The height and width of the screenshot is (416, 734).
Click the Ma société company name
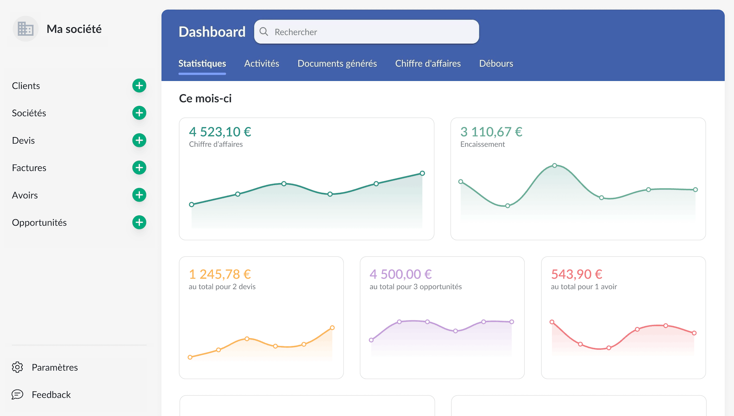click(x=74, y=29)
